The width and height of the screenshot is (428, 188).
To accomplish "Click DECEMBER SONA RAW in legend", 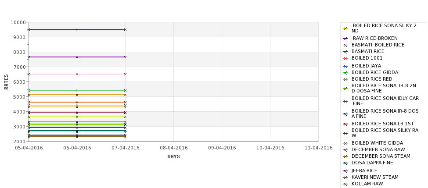I will point(378,149).
